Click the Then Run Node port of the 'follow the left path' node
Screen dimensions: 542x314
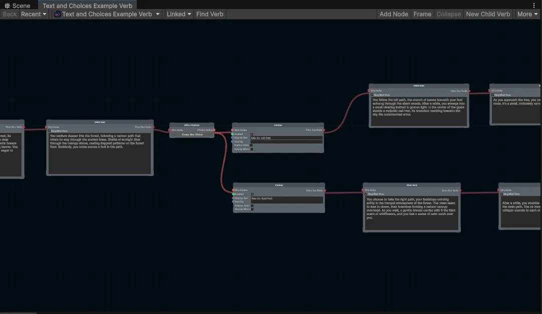tap(469, 90)
